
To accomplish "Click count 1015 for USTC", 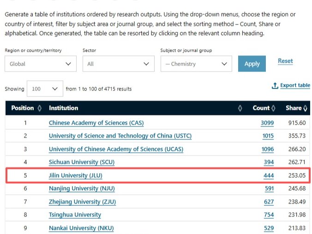I will click(x=268, y=136).
